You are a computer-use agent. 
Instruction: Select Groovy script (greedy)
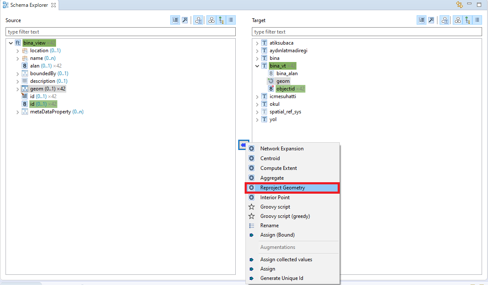[x=292, y=216]
